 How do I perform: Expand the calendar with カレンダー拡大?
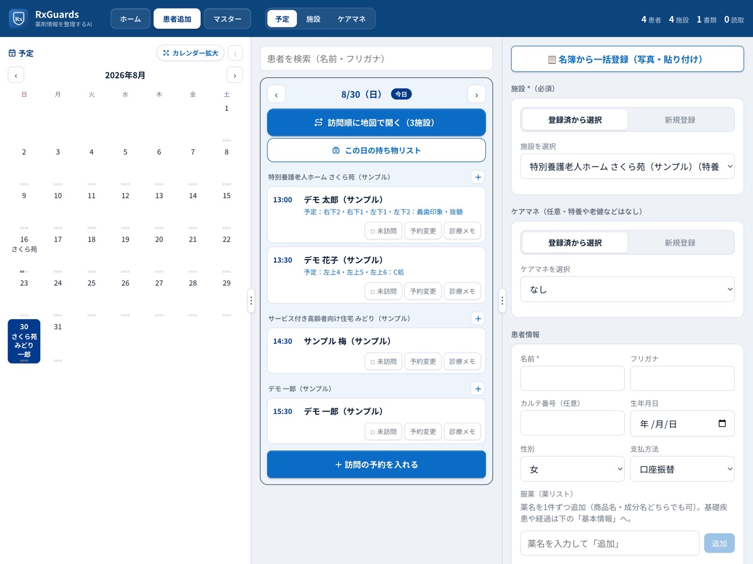pyautogui.click(x=190, y=53)
